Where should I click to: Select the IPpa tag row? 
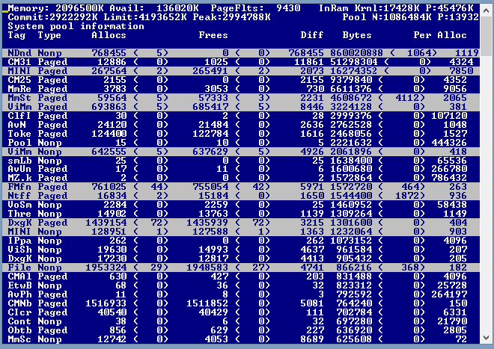coord(241,241)
